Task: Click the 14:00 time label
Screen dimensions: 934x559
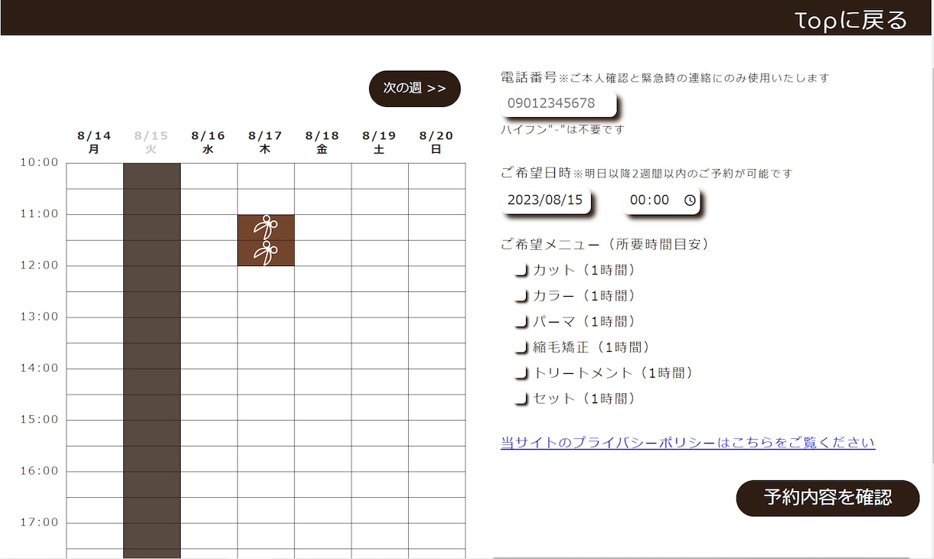Action: pos(39,368)
